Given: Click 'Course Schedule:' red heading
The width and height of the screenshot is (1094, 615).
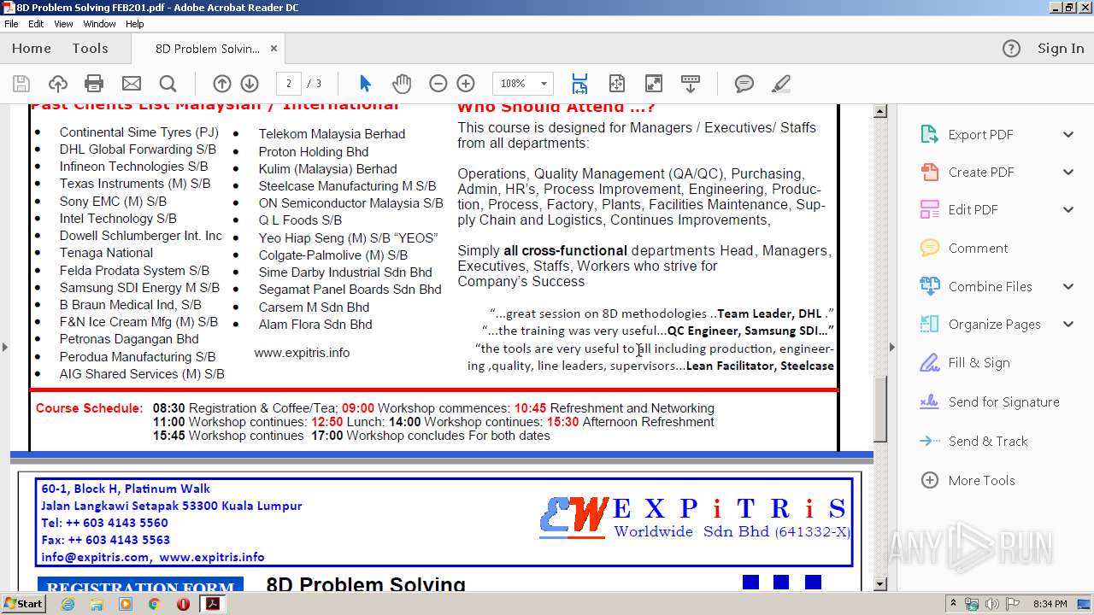Looking at the screenshot, I should coord(89,408).
